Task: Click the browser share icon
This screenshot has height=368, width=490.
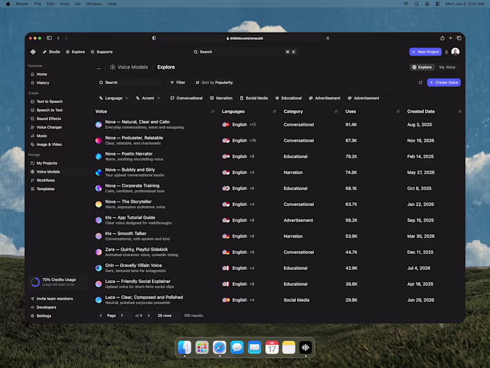Action: click(x=442, y=38)
